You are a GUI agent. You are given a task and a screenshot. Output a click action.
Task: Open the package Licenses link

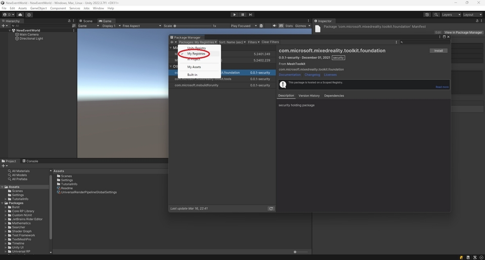(330, 75)
